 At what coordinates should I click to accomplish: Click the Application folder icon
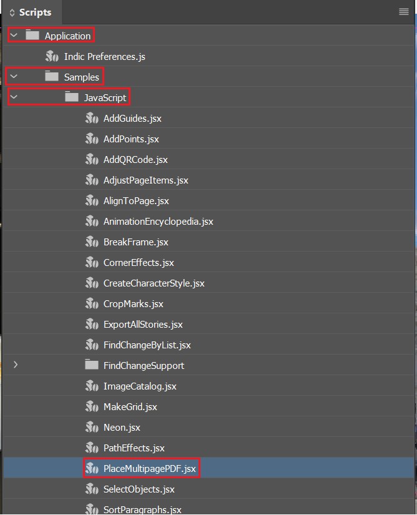click(x=32, y=35)
